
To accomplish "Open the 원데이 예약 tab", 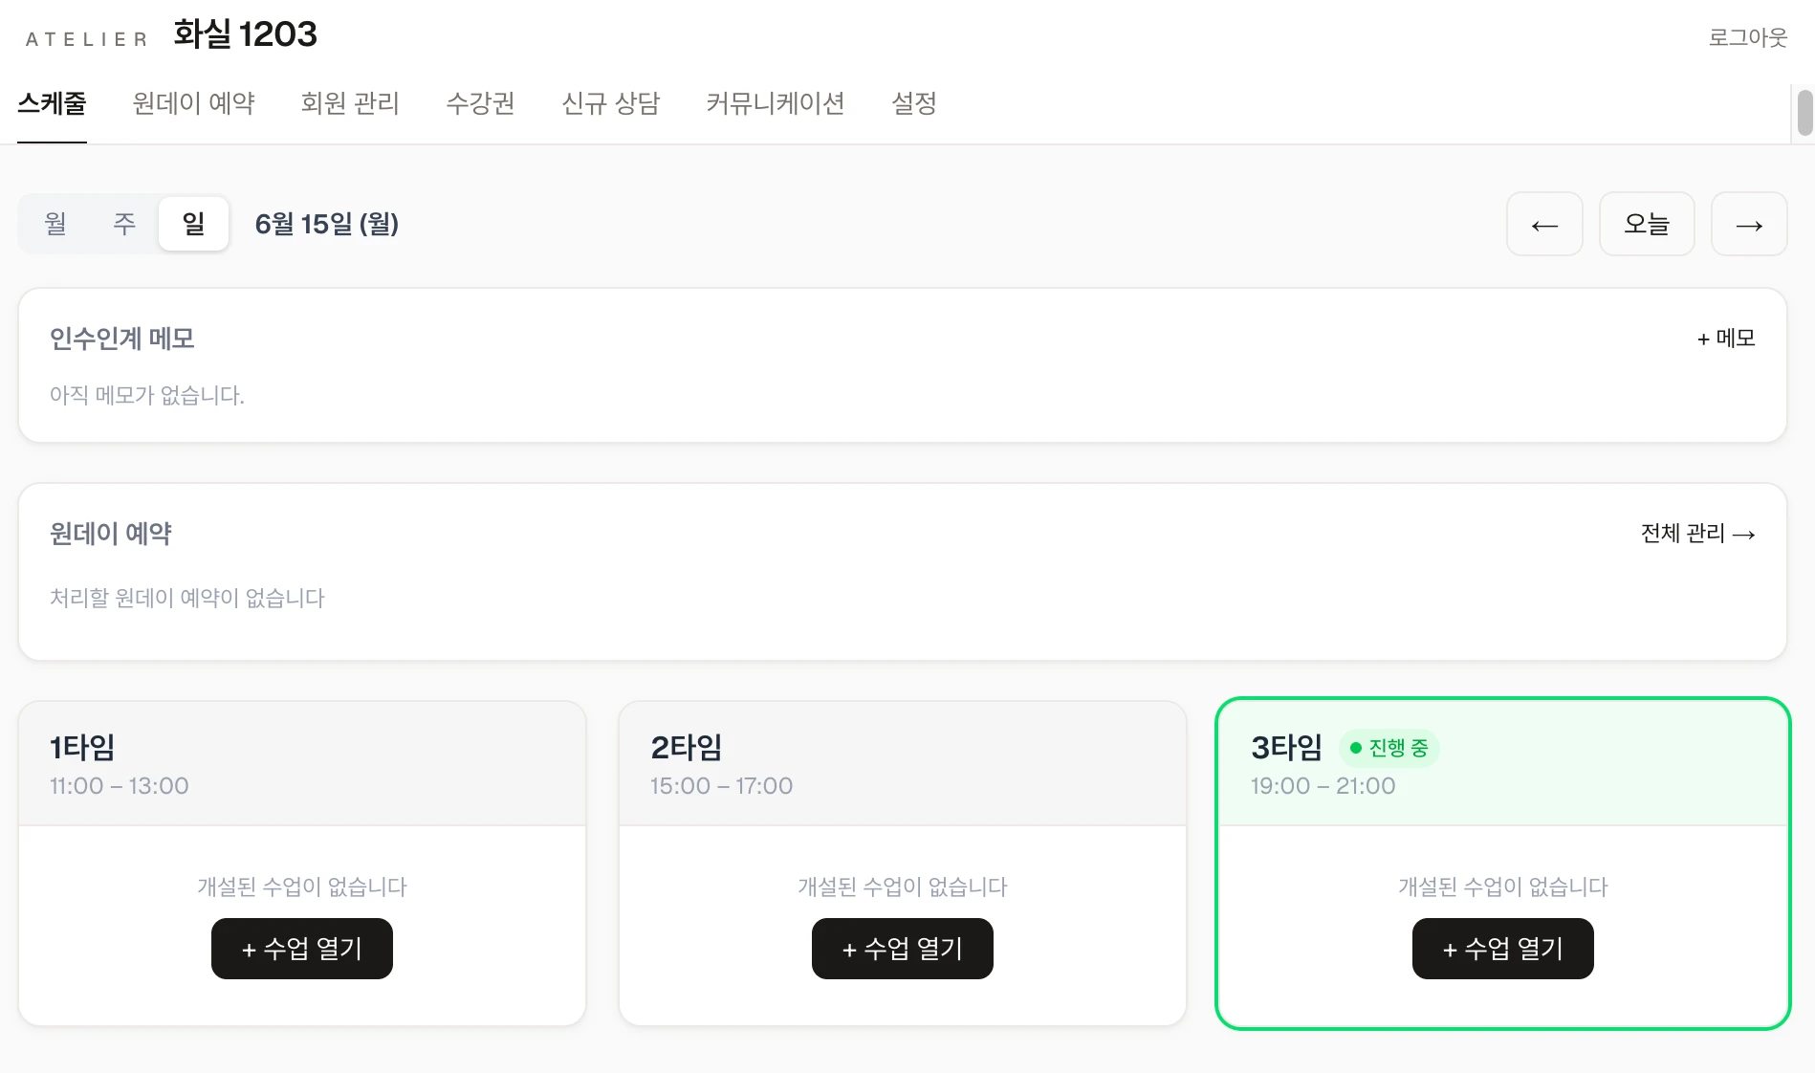I will [194, 103].
